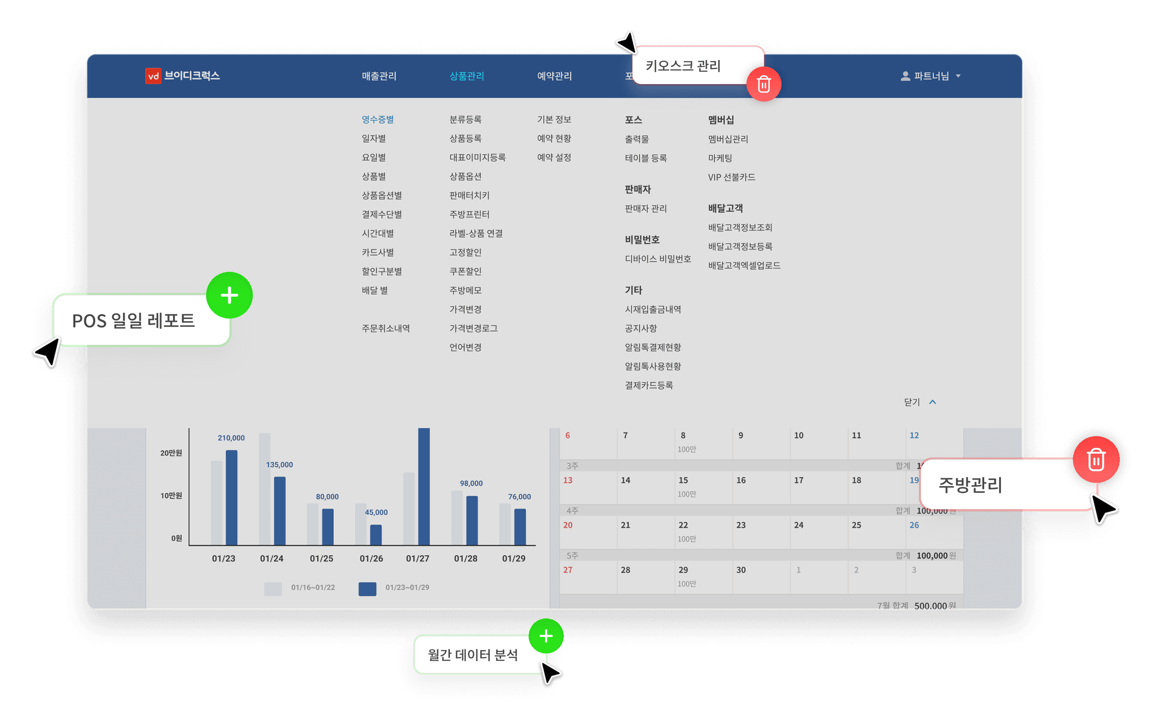
Task: Open 디바이스 비밀번호 settings link
Action: click(658, 259)
